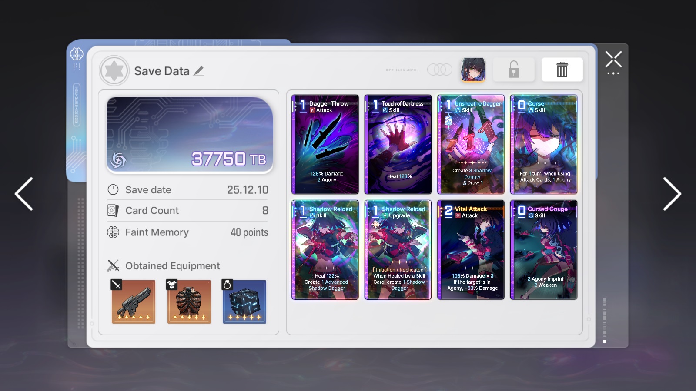Click the swirl emblem on the TB banner

click(x=118, y=159)
